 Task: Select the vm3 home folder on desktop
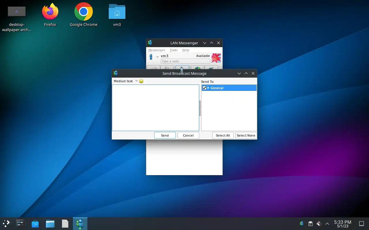(x=117, y=15)
